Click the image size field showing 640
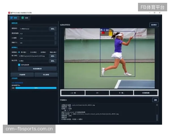The image size is (170, 136). click(37, 43)
